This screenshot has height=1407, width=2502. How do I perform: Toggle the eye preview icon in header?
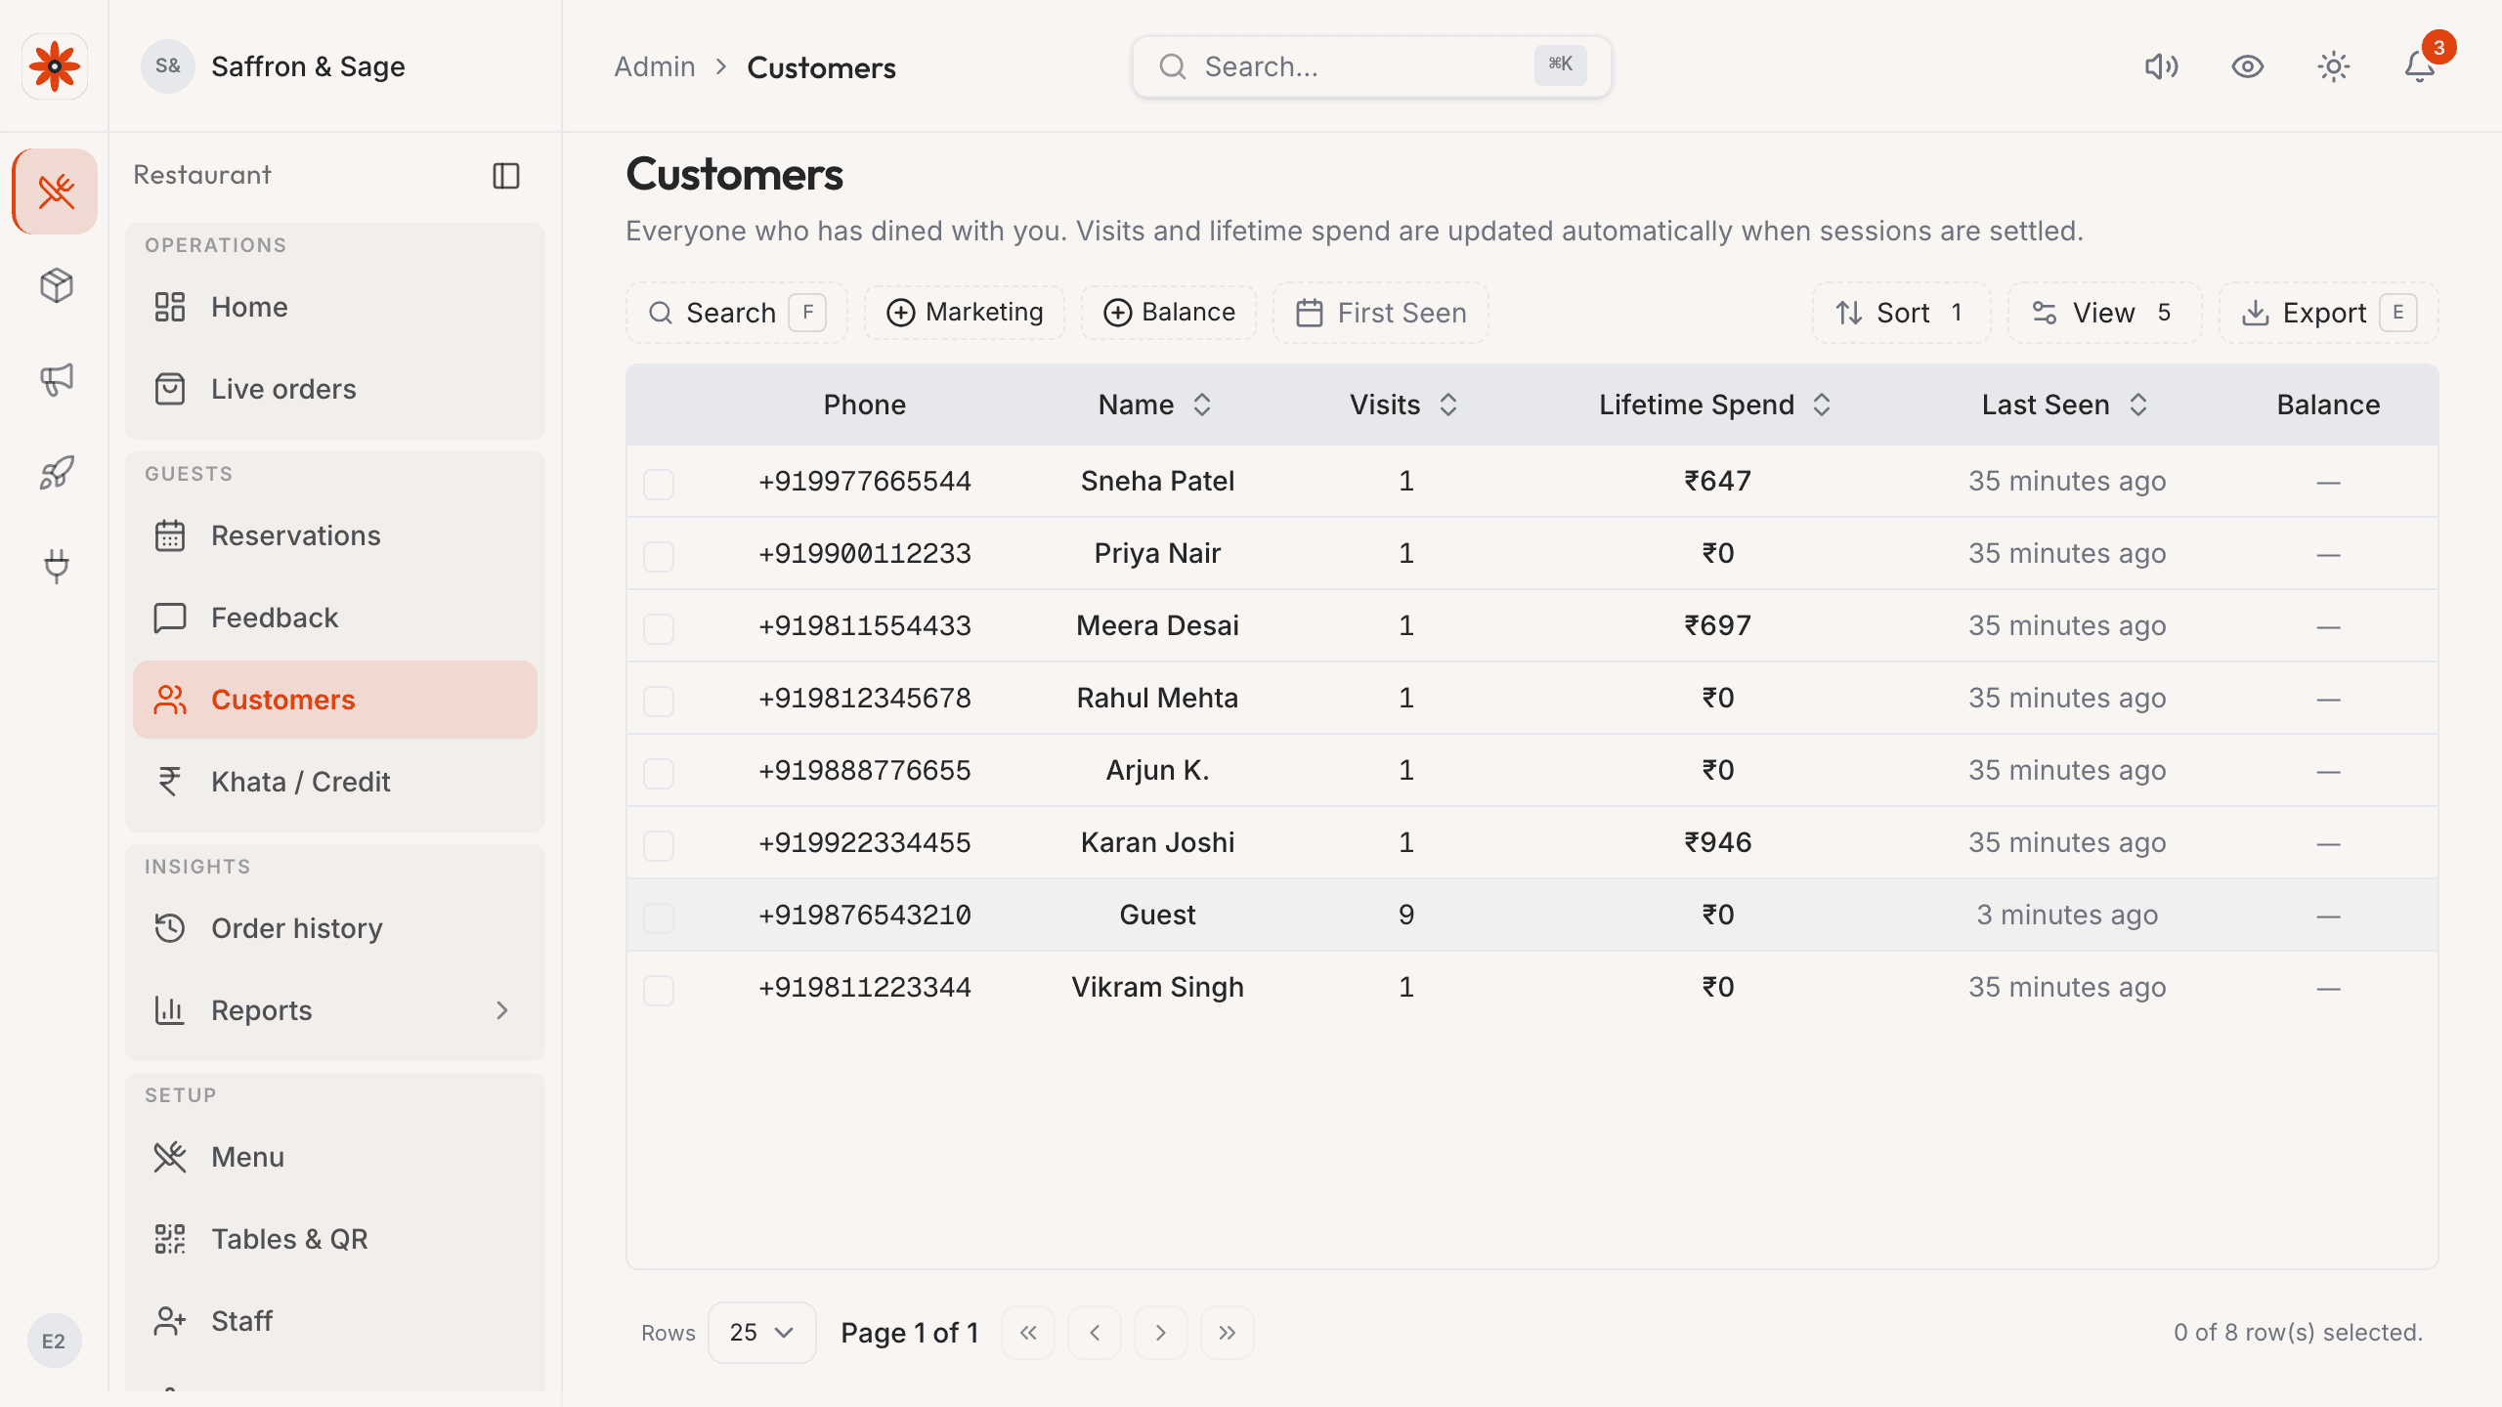(x=2248, y=66)
